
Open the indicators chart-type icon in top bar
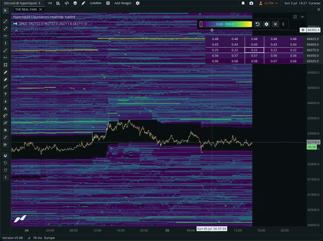59,3
